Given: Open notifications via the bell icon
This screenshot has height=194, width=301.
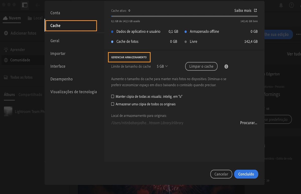Looking at the screenshot, I should 281,5.
